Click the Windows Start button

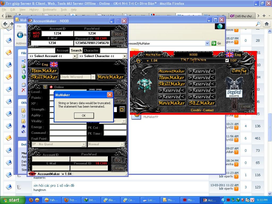click(12, 200)
